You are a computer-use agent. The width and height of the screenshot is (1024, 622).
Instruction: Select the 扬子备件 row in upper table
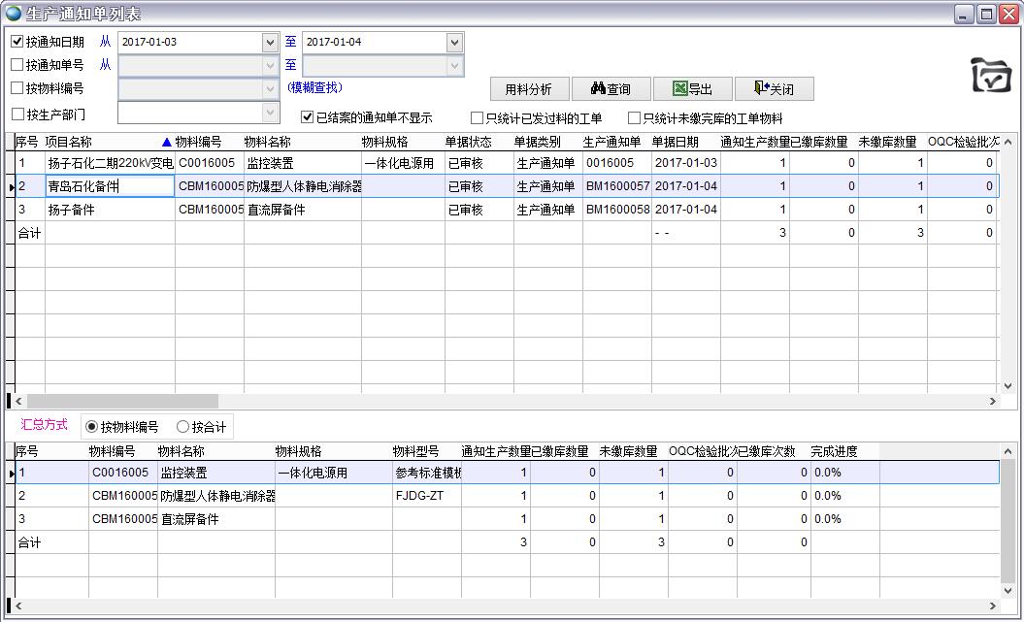pyautogui.click(x=107, y=210)
